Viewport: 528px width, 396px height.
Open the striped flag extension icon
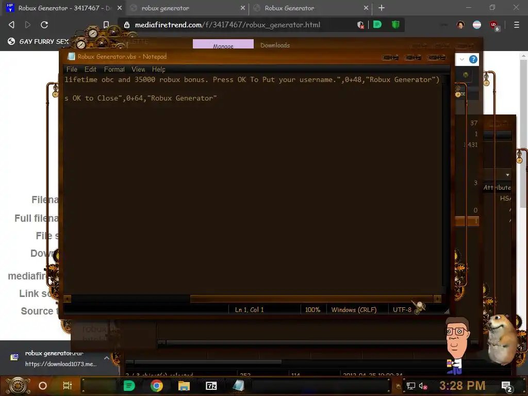point(477,25)
